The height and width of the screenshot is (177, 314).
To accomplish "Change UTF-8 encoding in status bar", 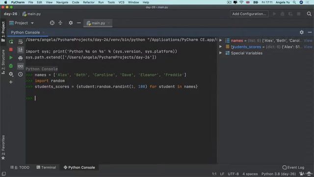I will 233,174.
